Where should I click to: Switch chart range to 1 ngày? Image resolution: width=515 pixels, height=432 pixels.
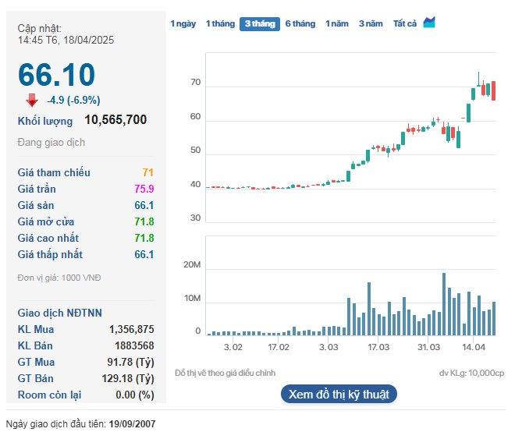[x=183, y=24]
